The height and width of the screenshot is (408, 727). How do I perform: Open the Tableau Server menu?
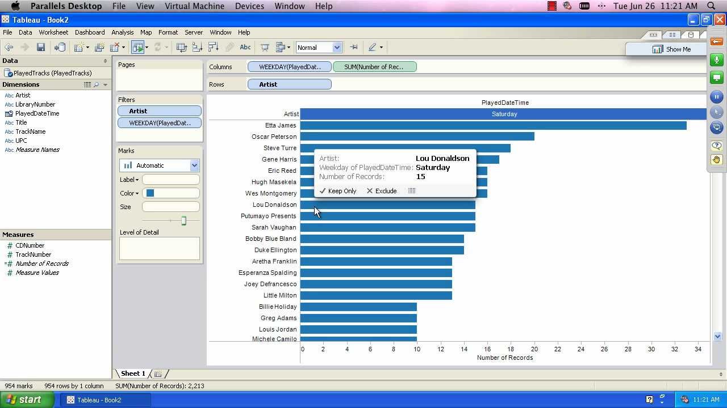point(194,32)
